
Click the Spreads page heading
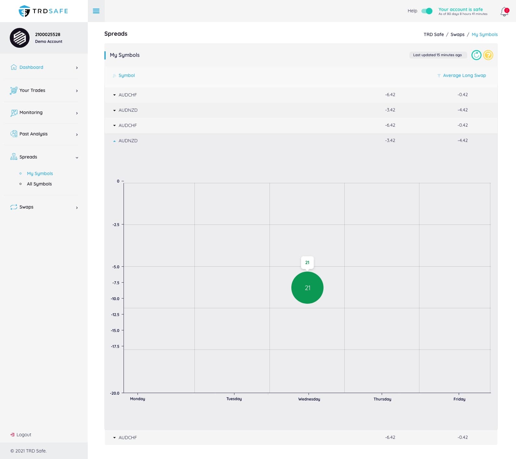(x=116, y=34)
